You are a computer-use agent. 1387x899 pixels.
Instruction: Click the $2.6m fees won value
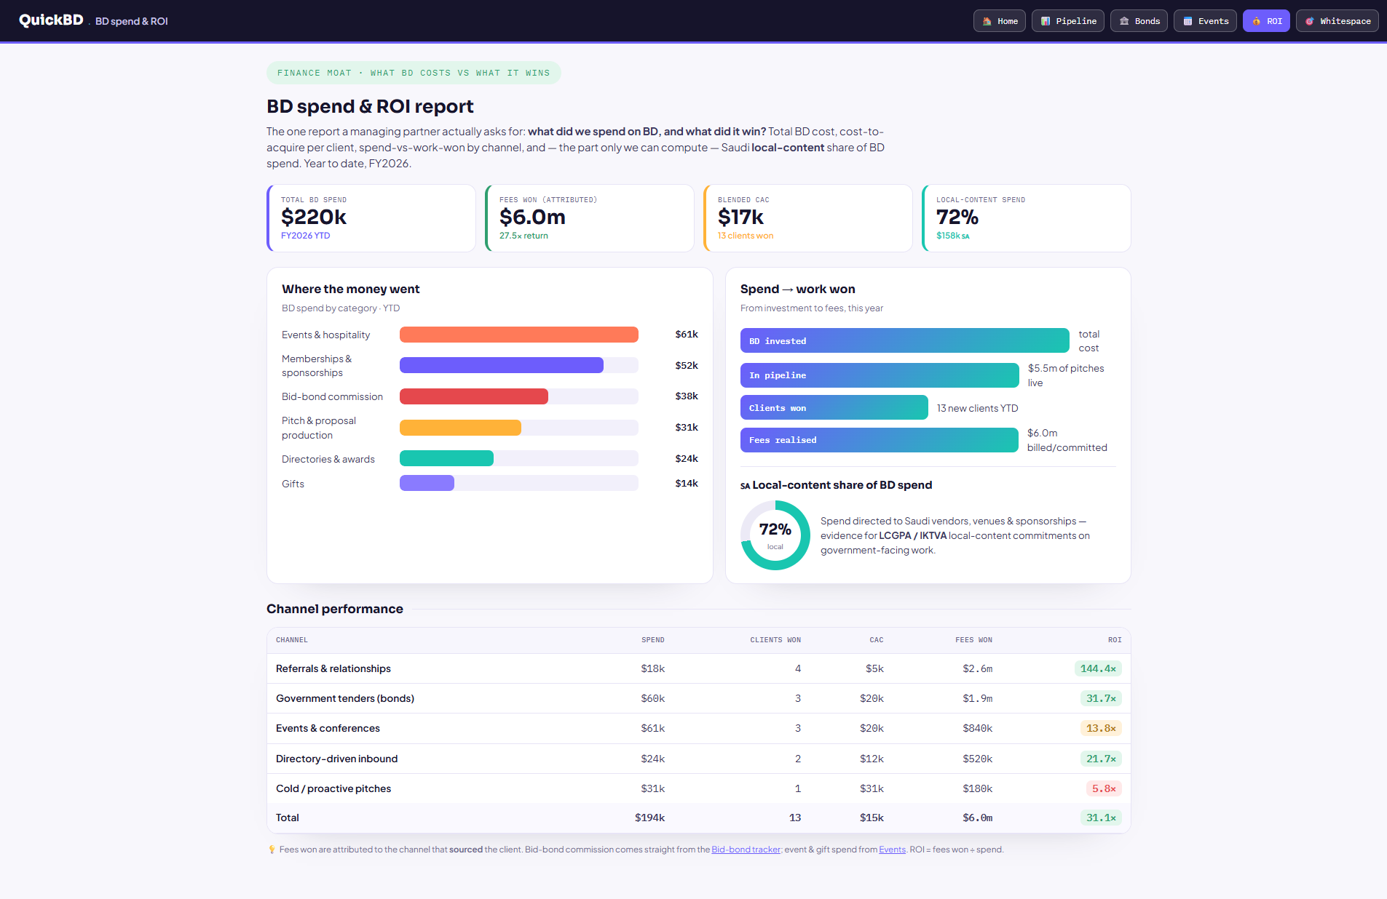(977, 668)
